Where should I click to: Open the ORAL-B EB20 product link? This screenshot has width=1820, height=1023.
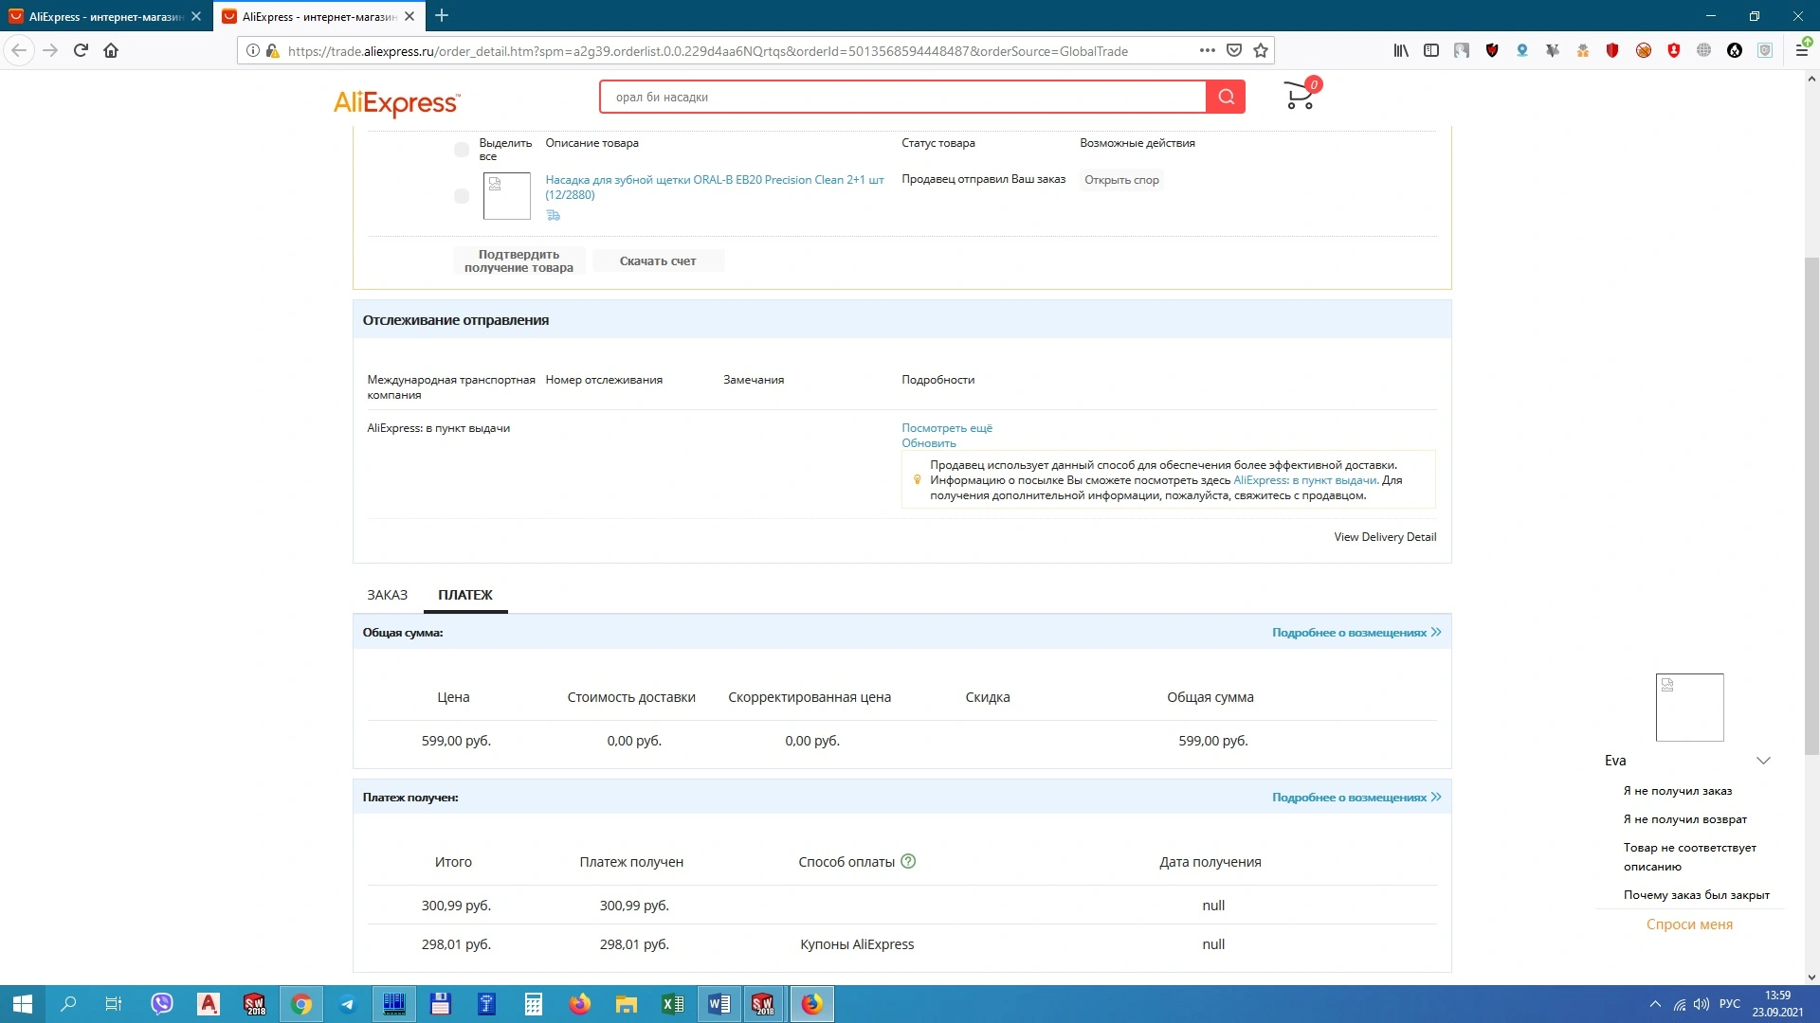715,187
